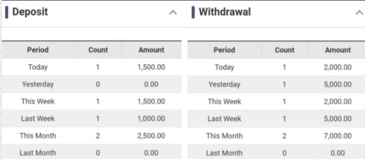This screenshot has height=160, width=365.
Task: Sort by Withdrawal Amount column header
Action: tap(338, 50)
